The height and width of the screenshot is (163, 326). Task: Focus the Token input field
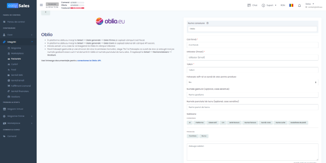tap(252, 70)
